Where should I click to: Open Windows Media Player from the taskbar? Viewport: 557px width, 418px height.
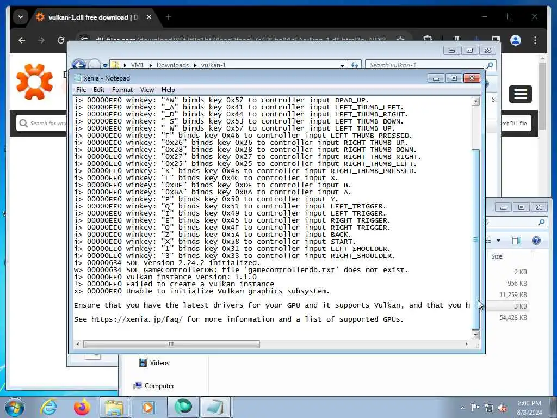click(148, 407)
